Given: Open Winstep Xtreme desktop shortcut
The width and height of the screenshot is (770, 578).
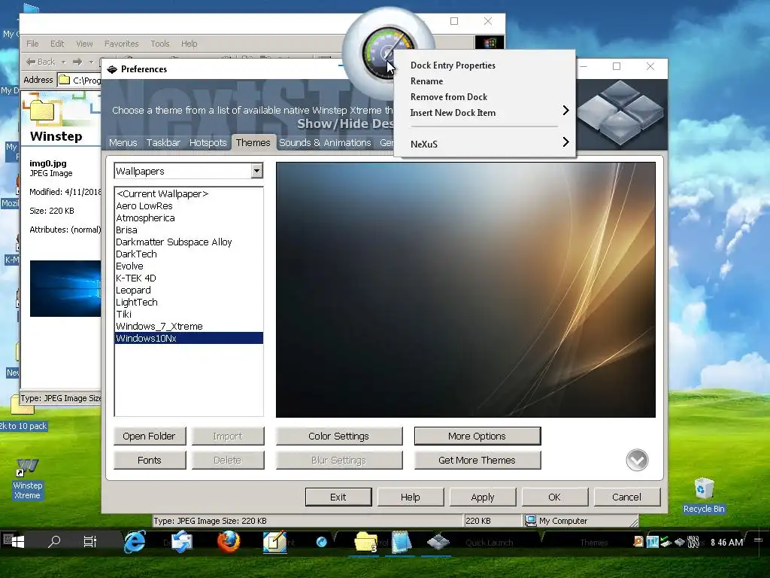Looking at the screenshot, I should coord(28,479).
